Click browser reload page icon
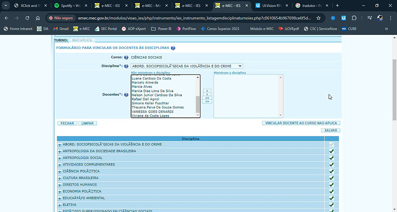The height and width of the screenshot is (212, 397). pos(28,18)
